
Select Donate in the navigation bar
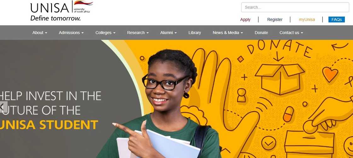pos(261,33)
